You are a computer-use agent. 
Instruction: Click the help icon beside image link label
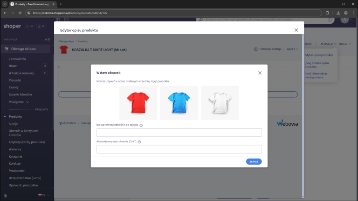[x=141, y=125]
